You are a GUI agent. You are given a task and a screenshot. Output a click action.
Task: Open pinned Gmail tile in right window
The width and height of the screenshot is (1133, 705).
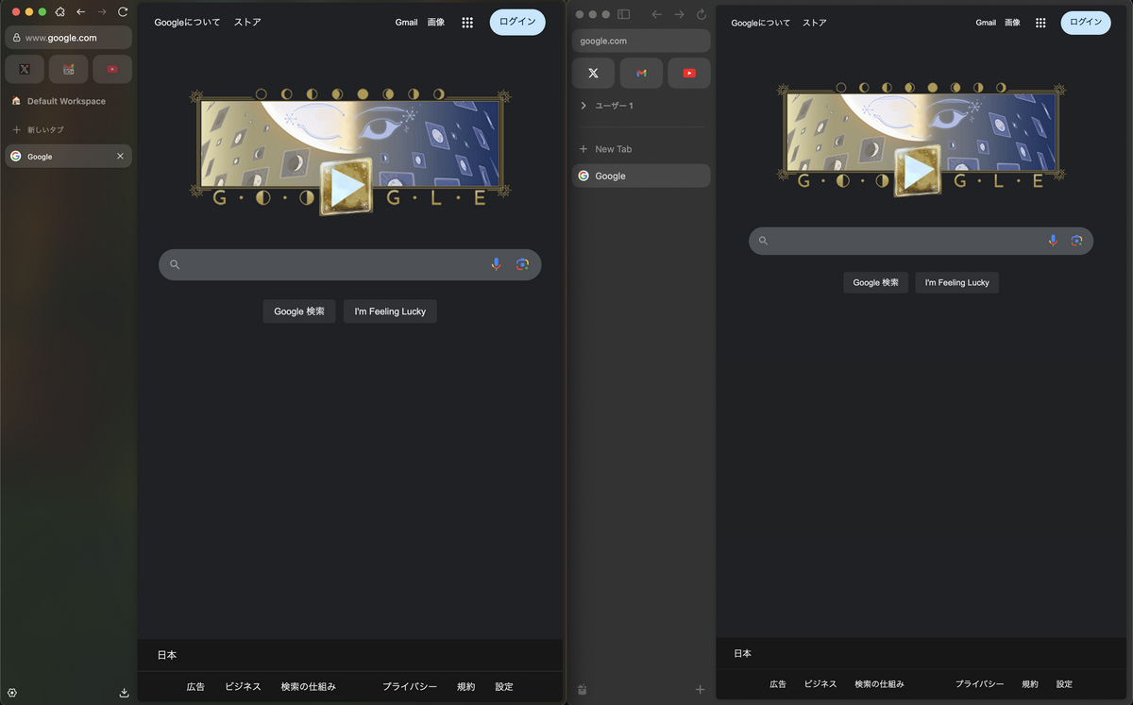click(x=641, y=73)
